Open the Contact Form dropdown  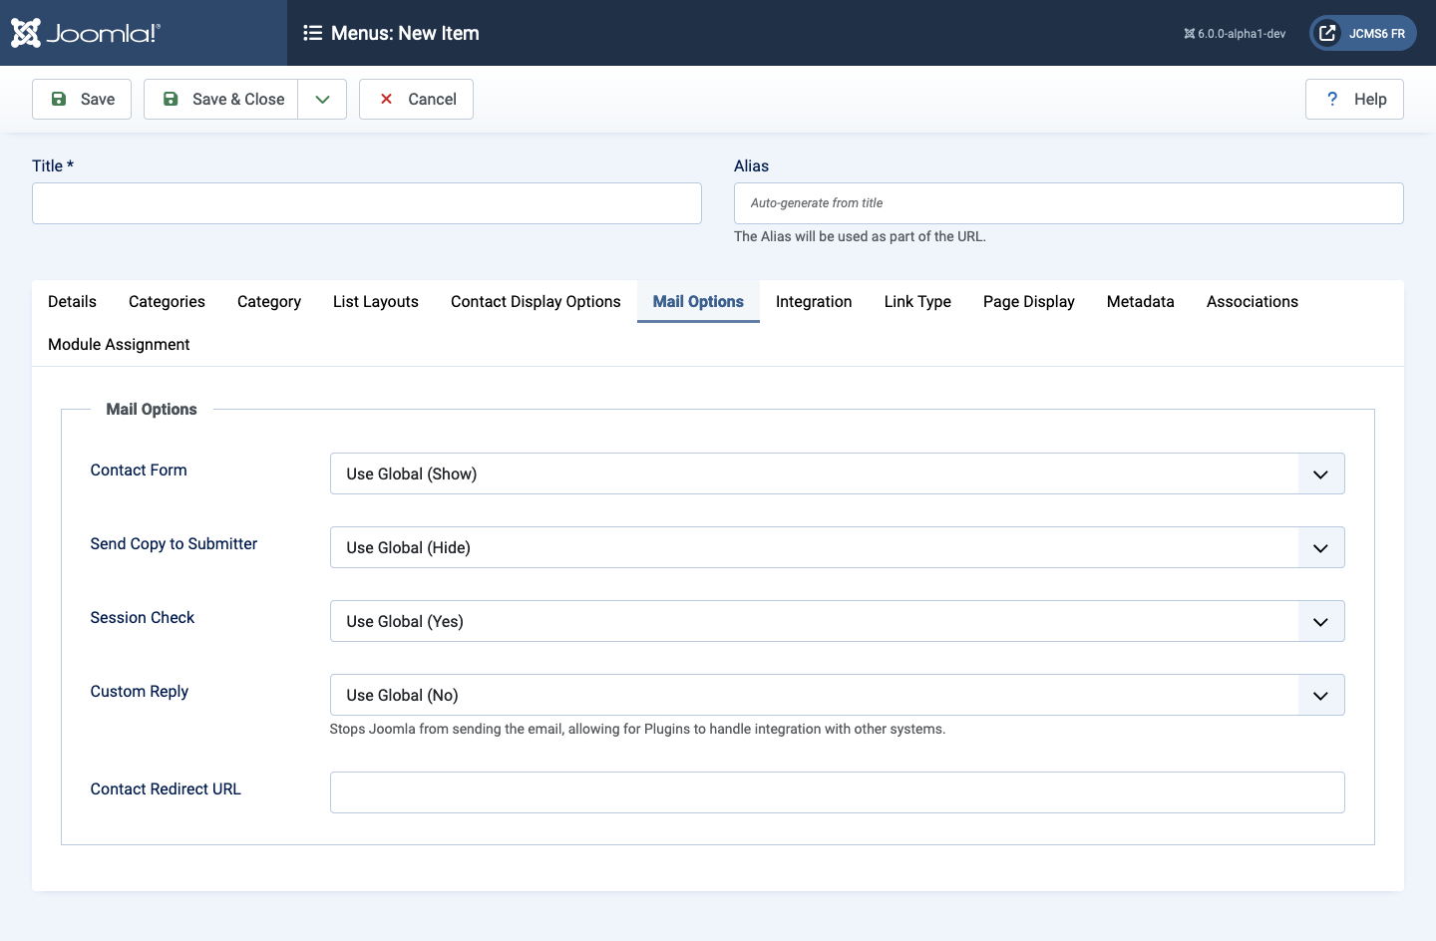(x=838, y=473)
